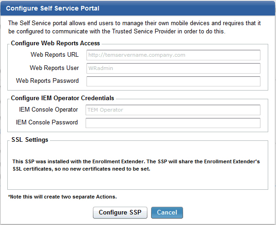
Task: Select the Web Reports Password field
Action: pos(173,81)
